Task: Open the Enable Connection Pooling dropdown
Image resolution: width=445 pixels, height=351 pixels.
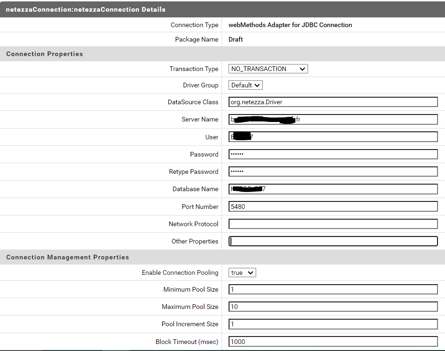Action: click(x=242, y=272)
